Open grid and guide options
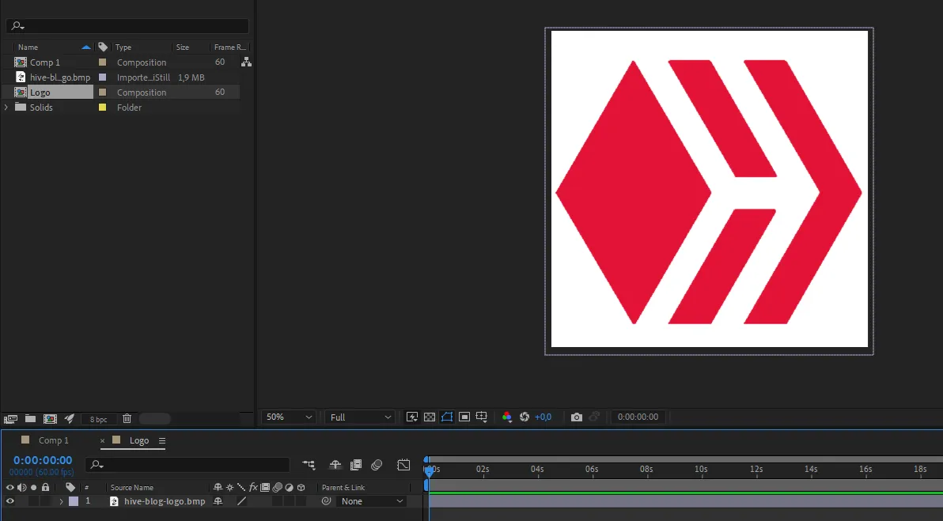The image size is (943, 521). tap(482, 417)
